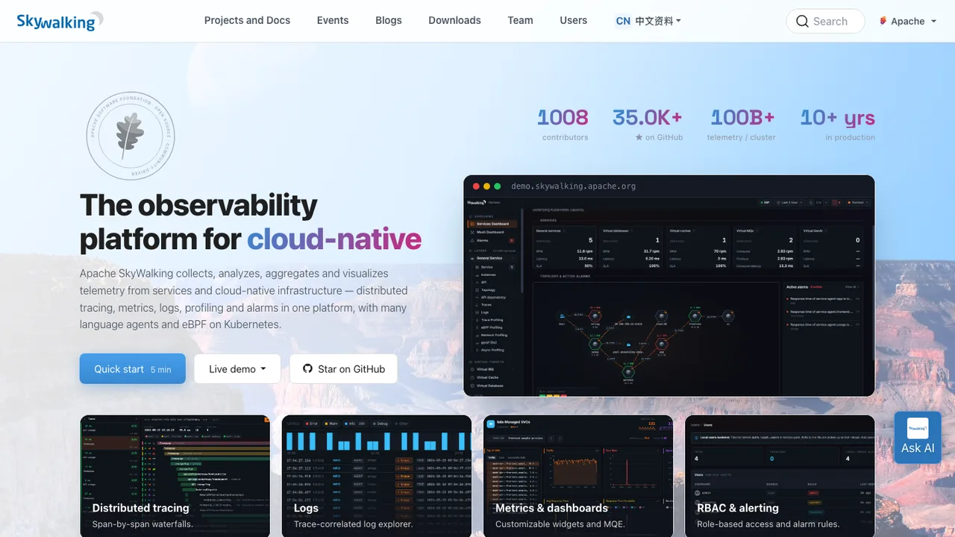Click Star on GitHub button
This screenshot has width=955, height=537.
343,369
